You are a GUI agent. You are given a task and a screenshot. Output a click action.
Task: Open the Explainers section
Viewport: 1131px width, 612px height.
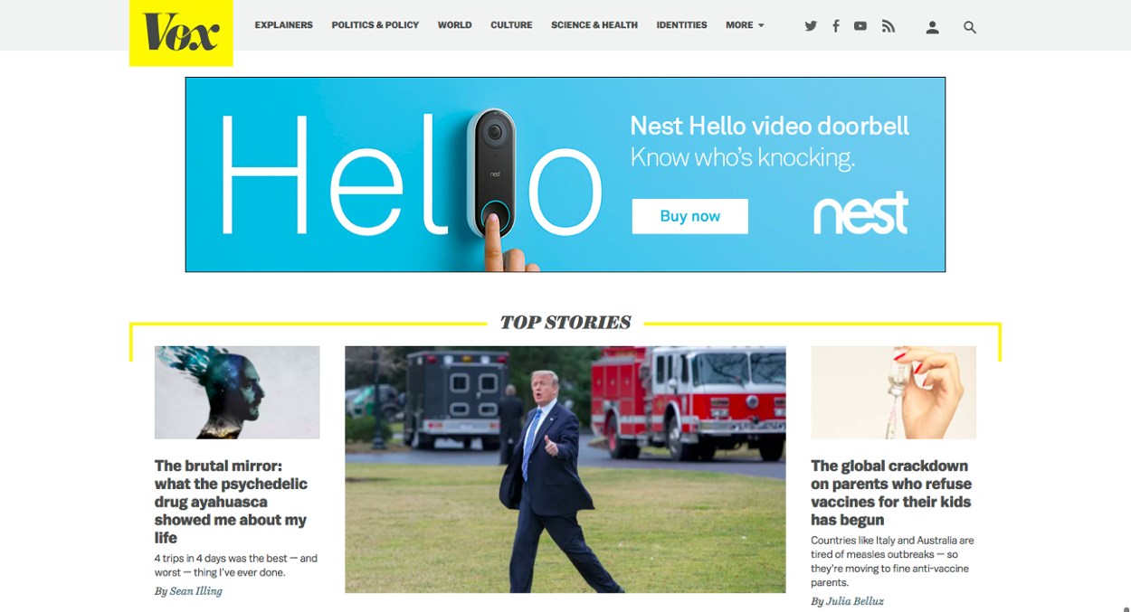pyautogui.click(x=283, y=25)
